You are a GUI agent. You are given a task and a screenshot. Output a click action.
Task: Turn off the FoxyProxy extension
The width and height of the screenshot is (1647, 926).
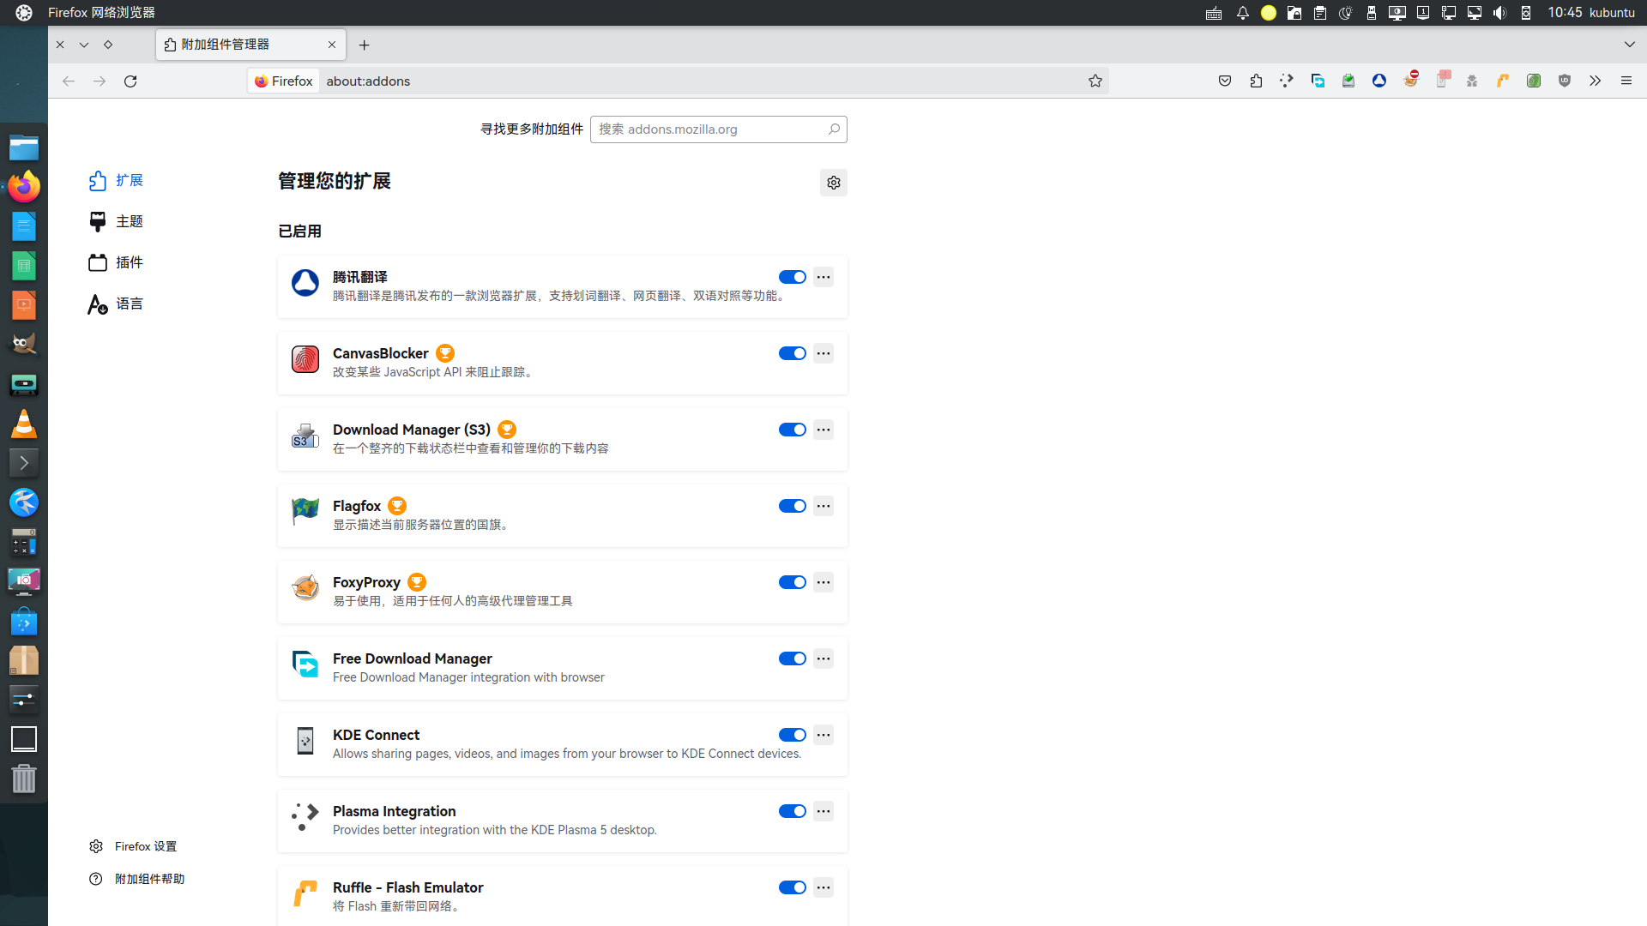click(793, 582)
